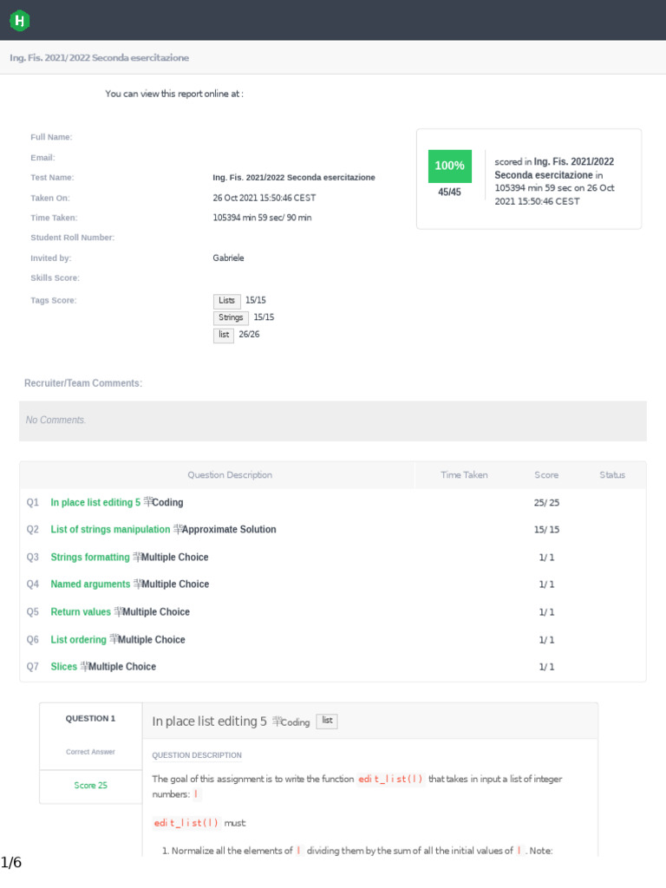This screenshot has width=666, height=888.
Task: Click the type icon after Strings formatting in Q3 row
Action: pos(137,557)
